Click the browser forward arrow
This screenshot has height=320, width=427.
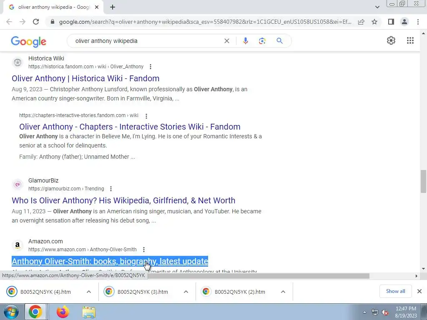coord(23,22)
